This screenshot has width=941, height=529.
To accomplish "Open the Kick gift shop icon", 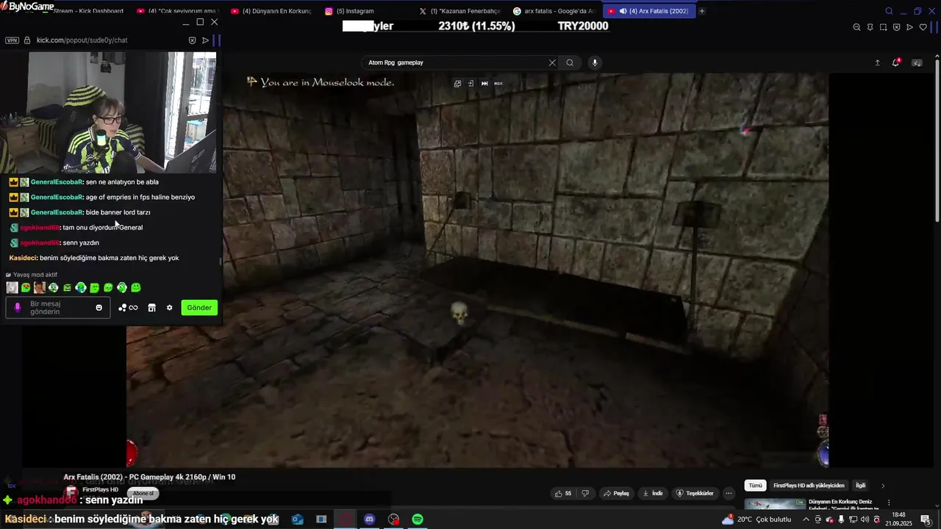I will pyautogui.click(x=151, y=308).
